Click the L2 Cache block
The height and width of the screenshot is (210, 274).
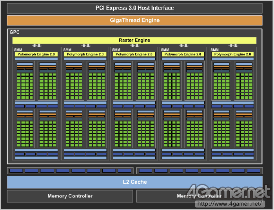[135, 182]
